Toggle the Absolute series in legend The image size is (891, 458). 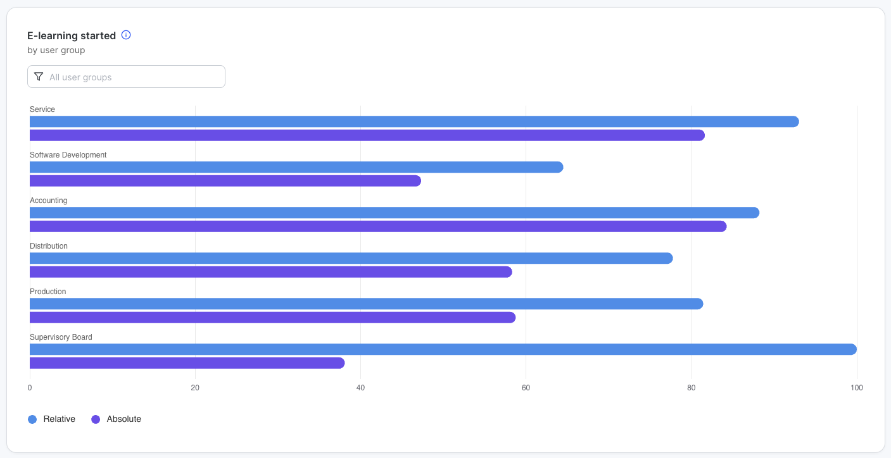tap(123, 419)
